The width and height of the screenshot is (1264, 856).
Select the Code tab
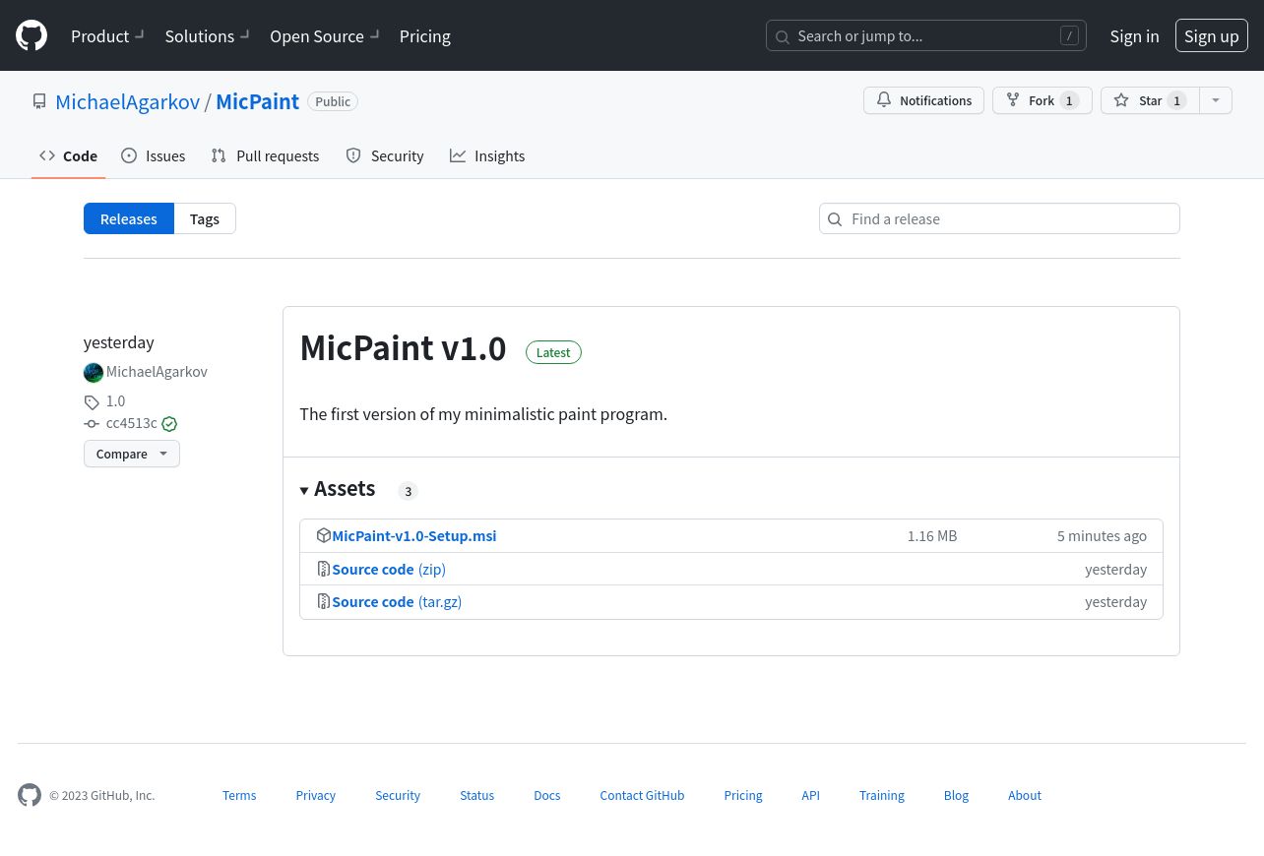coord(68,155)
